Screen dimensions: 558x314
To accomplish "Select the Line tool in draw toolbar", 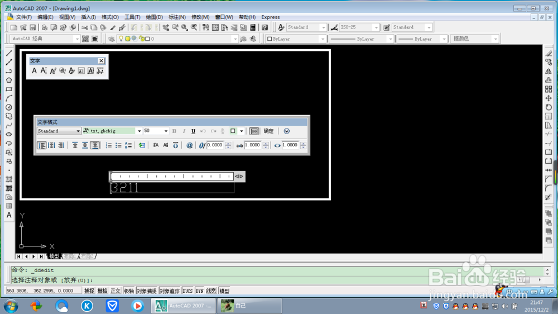I will (x=9, y=53).
